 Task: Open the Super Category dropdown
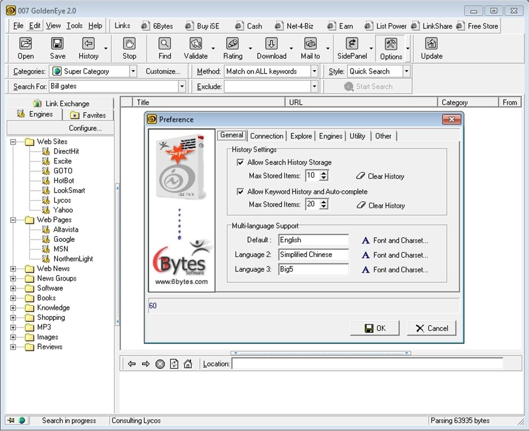[134, 71]
